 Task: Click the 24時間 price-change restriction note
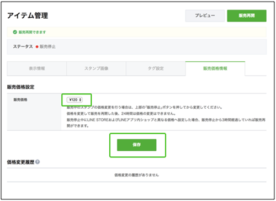tap(121, 114)
